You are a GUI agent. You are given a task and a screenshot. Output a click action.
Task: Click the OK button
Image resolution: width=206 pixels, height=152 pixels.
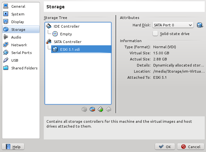click(x=165, y=147)
